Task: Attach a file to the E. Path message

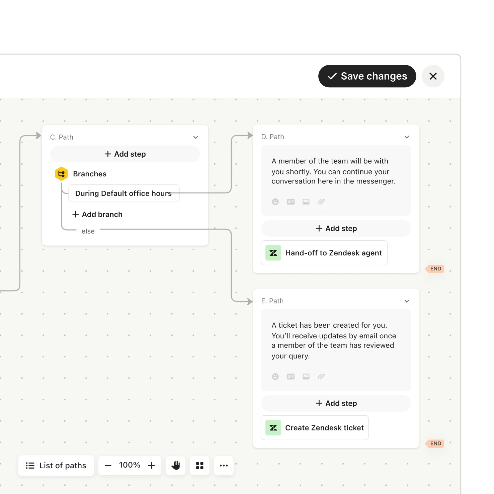Action: 321,376
